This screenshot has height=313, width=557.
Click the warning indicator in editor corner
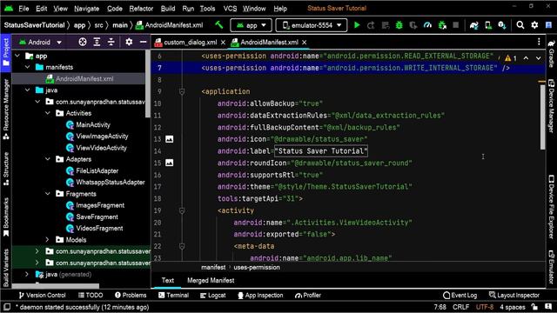(x=511, y=58)
